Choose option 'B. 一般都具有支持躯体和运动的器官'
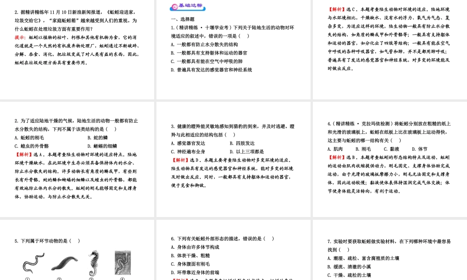 [x=209, y=53]
